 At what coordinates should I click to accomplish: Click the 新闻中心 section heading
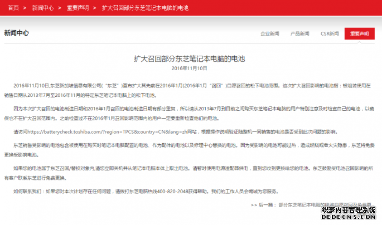click(x=16, y=33)
